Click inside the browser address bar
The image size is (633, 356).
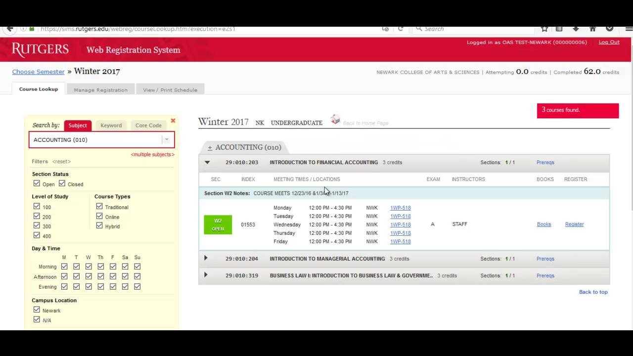click(x=198, y=29)
